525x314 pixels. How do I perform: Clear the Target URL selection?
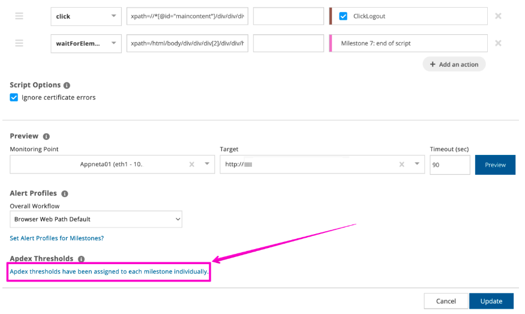(401, 165)
